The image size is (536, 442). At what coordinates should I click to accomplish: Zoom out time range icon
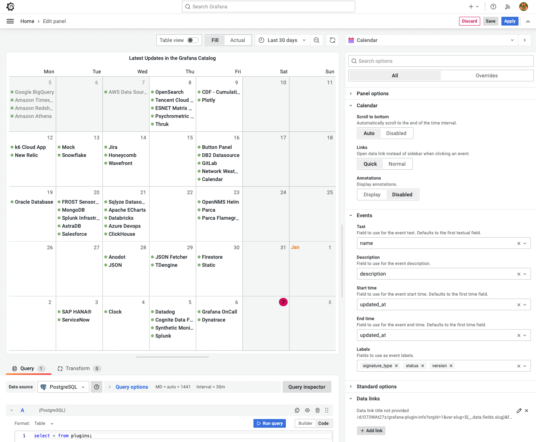[316, 40]
